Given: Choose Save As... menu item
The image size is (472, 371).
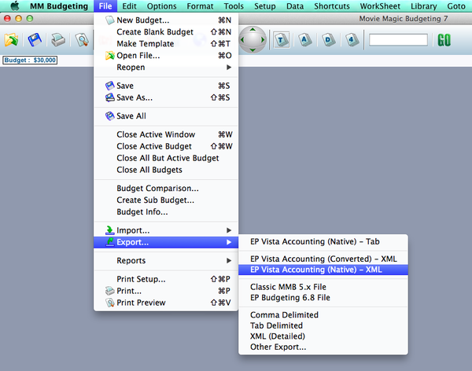Looking at the screenshot, I should (x=166, y=97).
